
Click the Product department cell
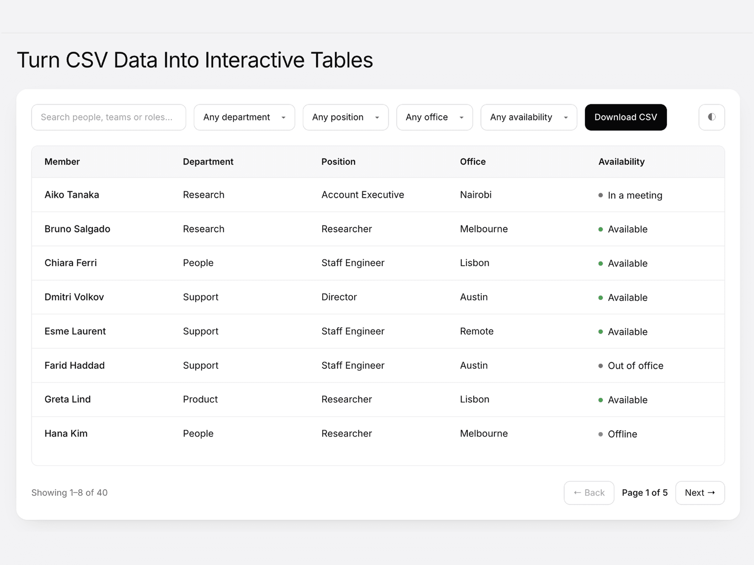click(200, 399)
